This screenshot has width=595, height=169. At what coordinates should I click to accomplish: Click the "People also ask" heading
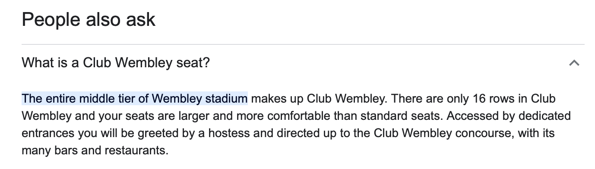click(89, 20)
